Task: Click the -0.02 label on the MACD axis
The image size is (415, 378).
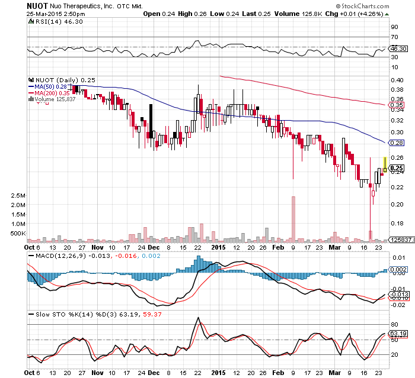Action: [398, 305]
